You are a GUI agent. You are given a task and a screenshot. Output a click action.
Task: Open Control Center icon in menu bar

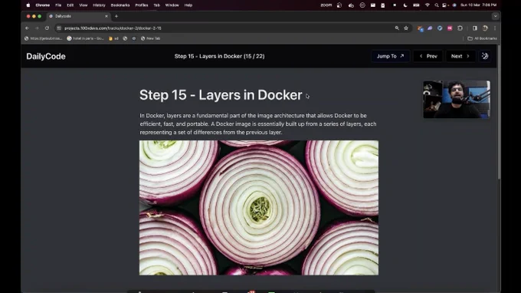tap(444, 5)
